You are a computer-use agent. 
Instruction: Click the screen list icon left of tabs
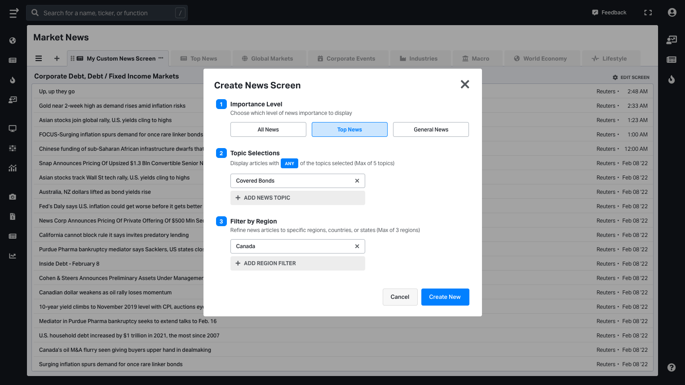point(39,58)
